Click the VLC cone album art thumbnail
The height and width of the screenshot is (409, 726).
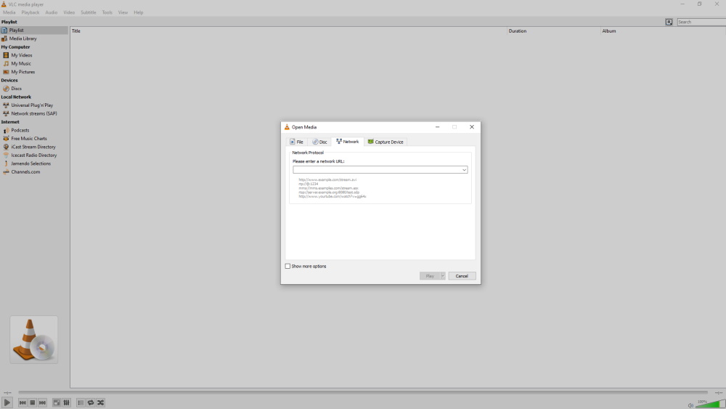34,339
